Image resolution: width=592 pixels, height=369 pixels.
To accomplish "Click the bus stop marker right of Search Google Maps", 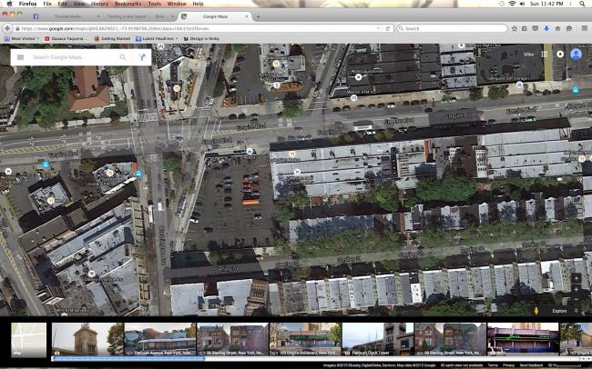I will pos(161,46).
